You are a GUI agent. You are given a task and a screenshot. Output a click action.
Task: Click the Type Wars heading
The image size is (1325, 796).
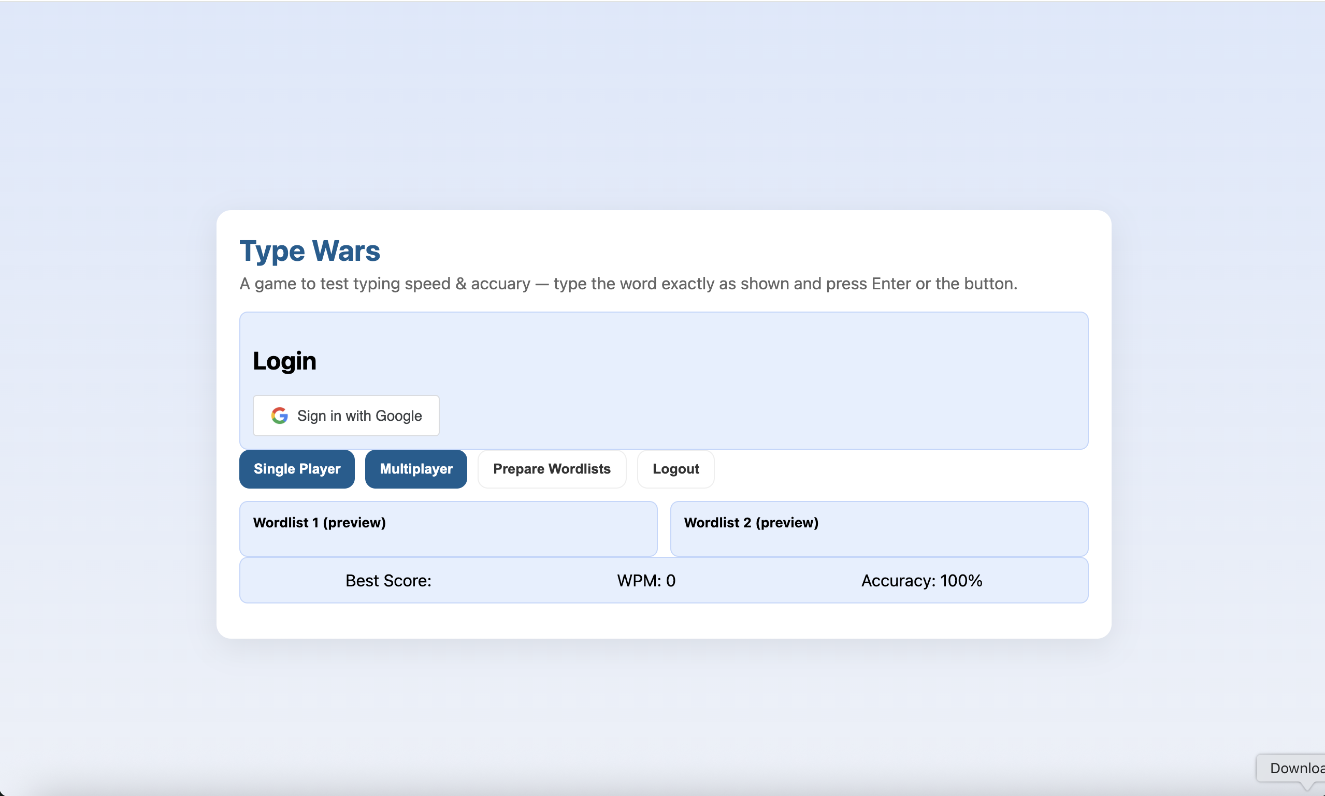pyautogui.click(x=310, y=250)
